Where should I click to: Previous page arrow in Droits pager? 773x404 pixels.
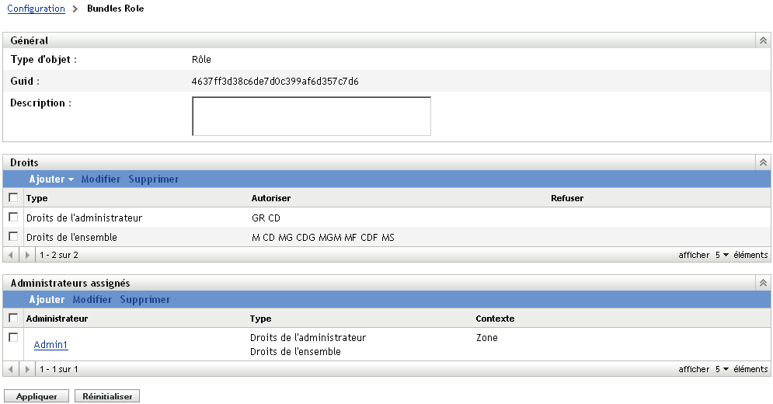pyautogui.click(x=11, y=255)
